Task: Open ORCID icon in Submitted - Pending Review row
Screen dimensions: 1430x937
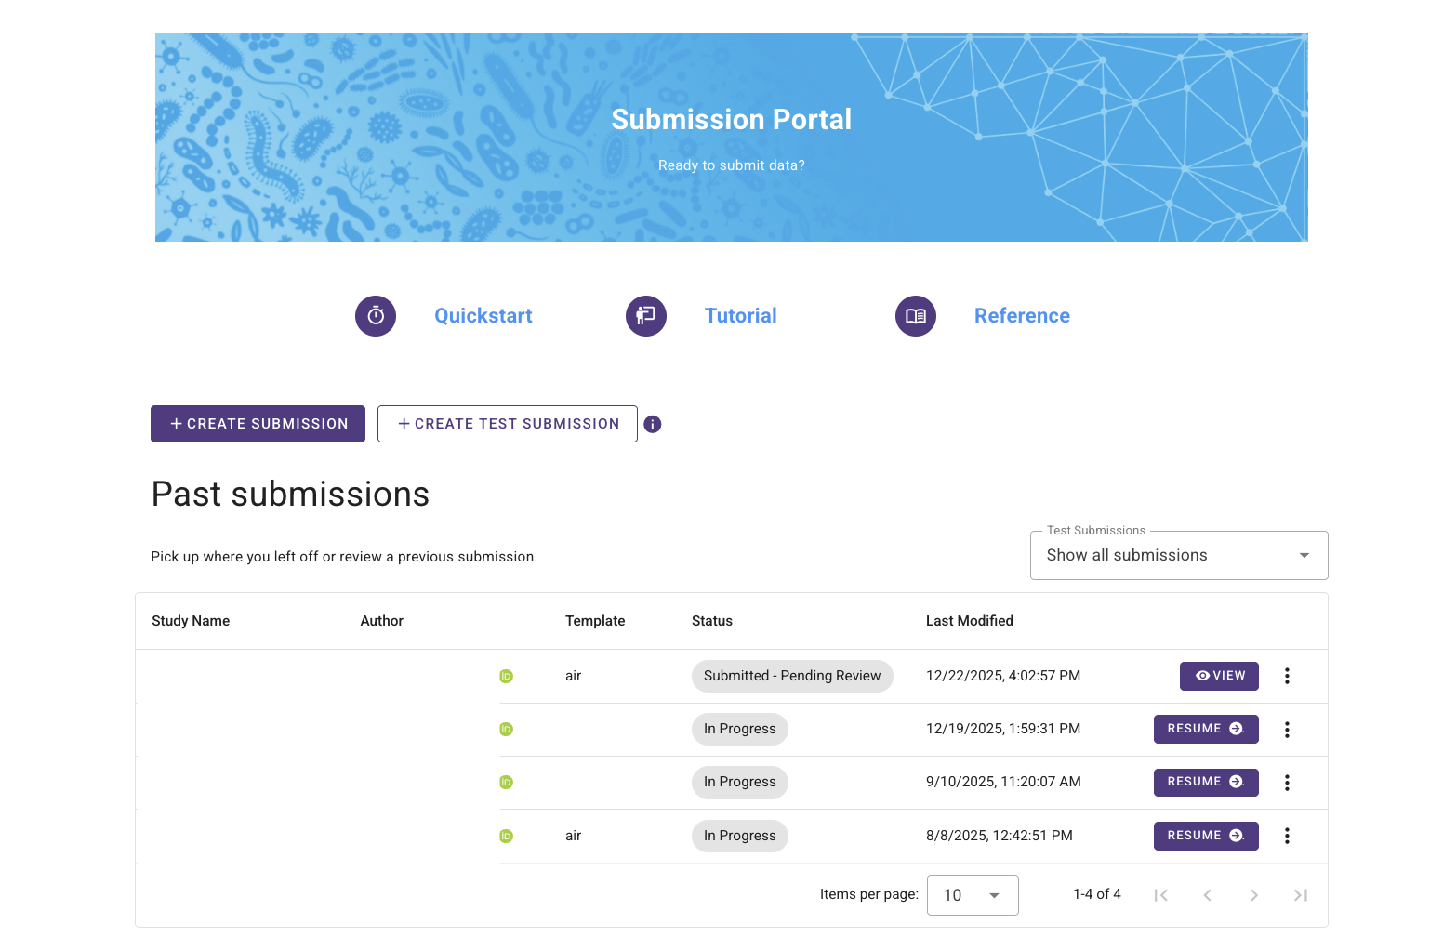Action: [506, 676]
